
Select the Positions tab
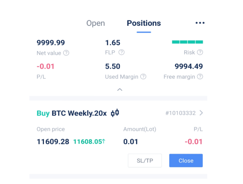pyautogui.click(x=144, y=23)
